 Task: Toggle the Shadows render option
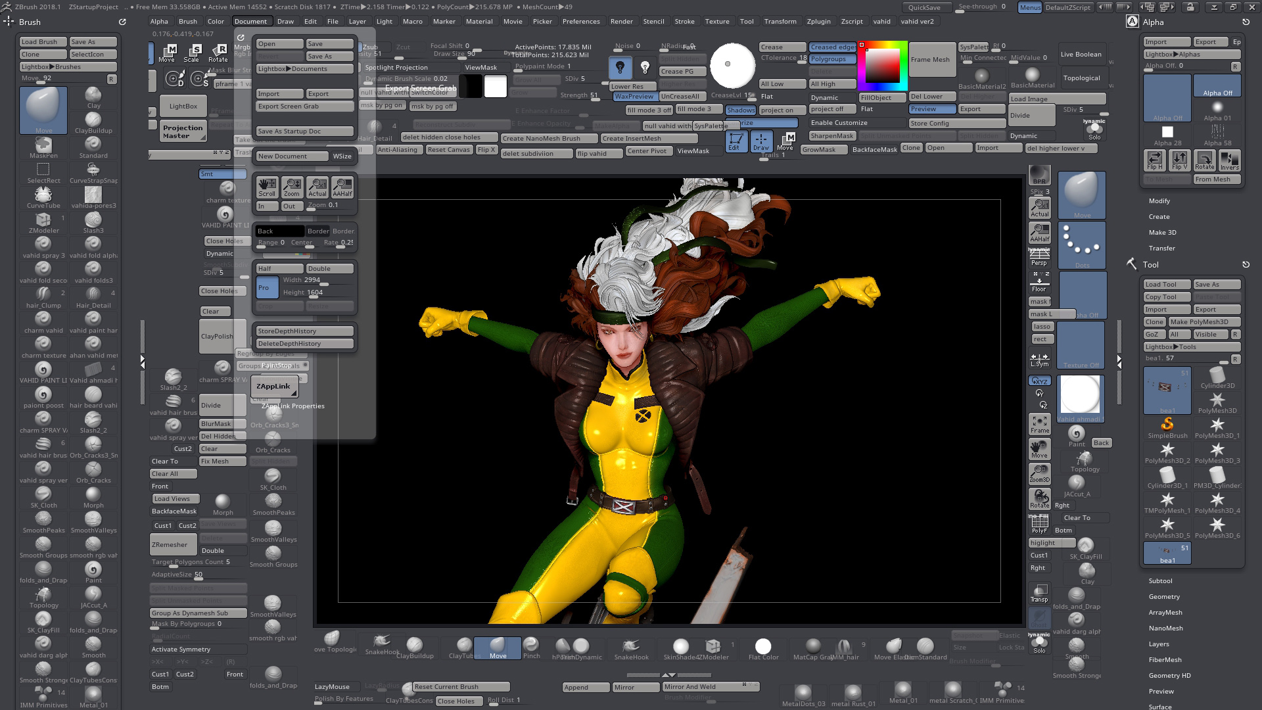(x=741, y=110)
